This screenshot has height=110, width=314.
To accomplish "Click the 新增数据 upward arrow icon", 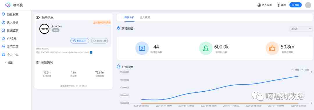I will coord(119,28).
